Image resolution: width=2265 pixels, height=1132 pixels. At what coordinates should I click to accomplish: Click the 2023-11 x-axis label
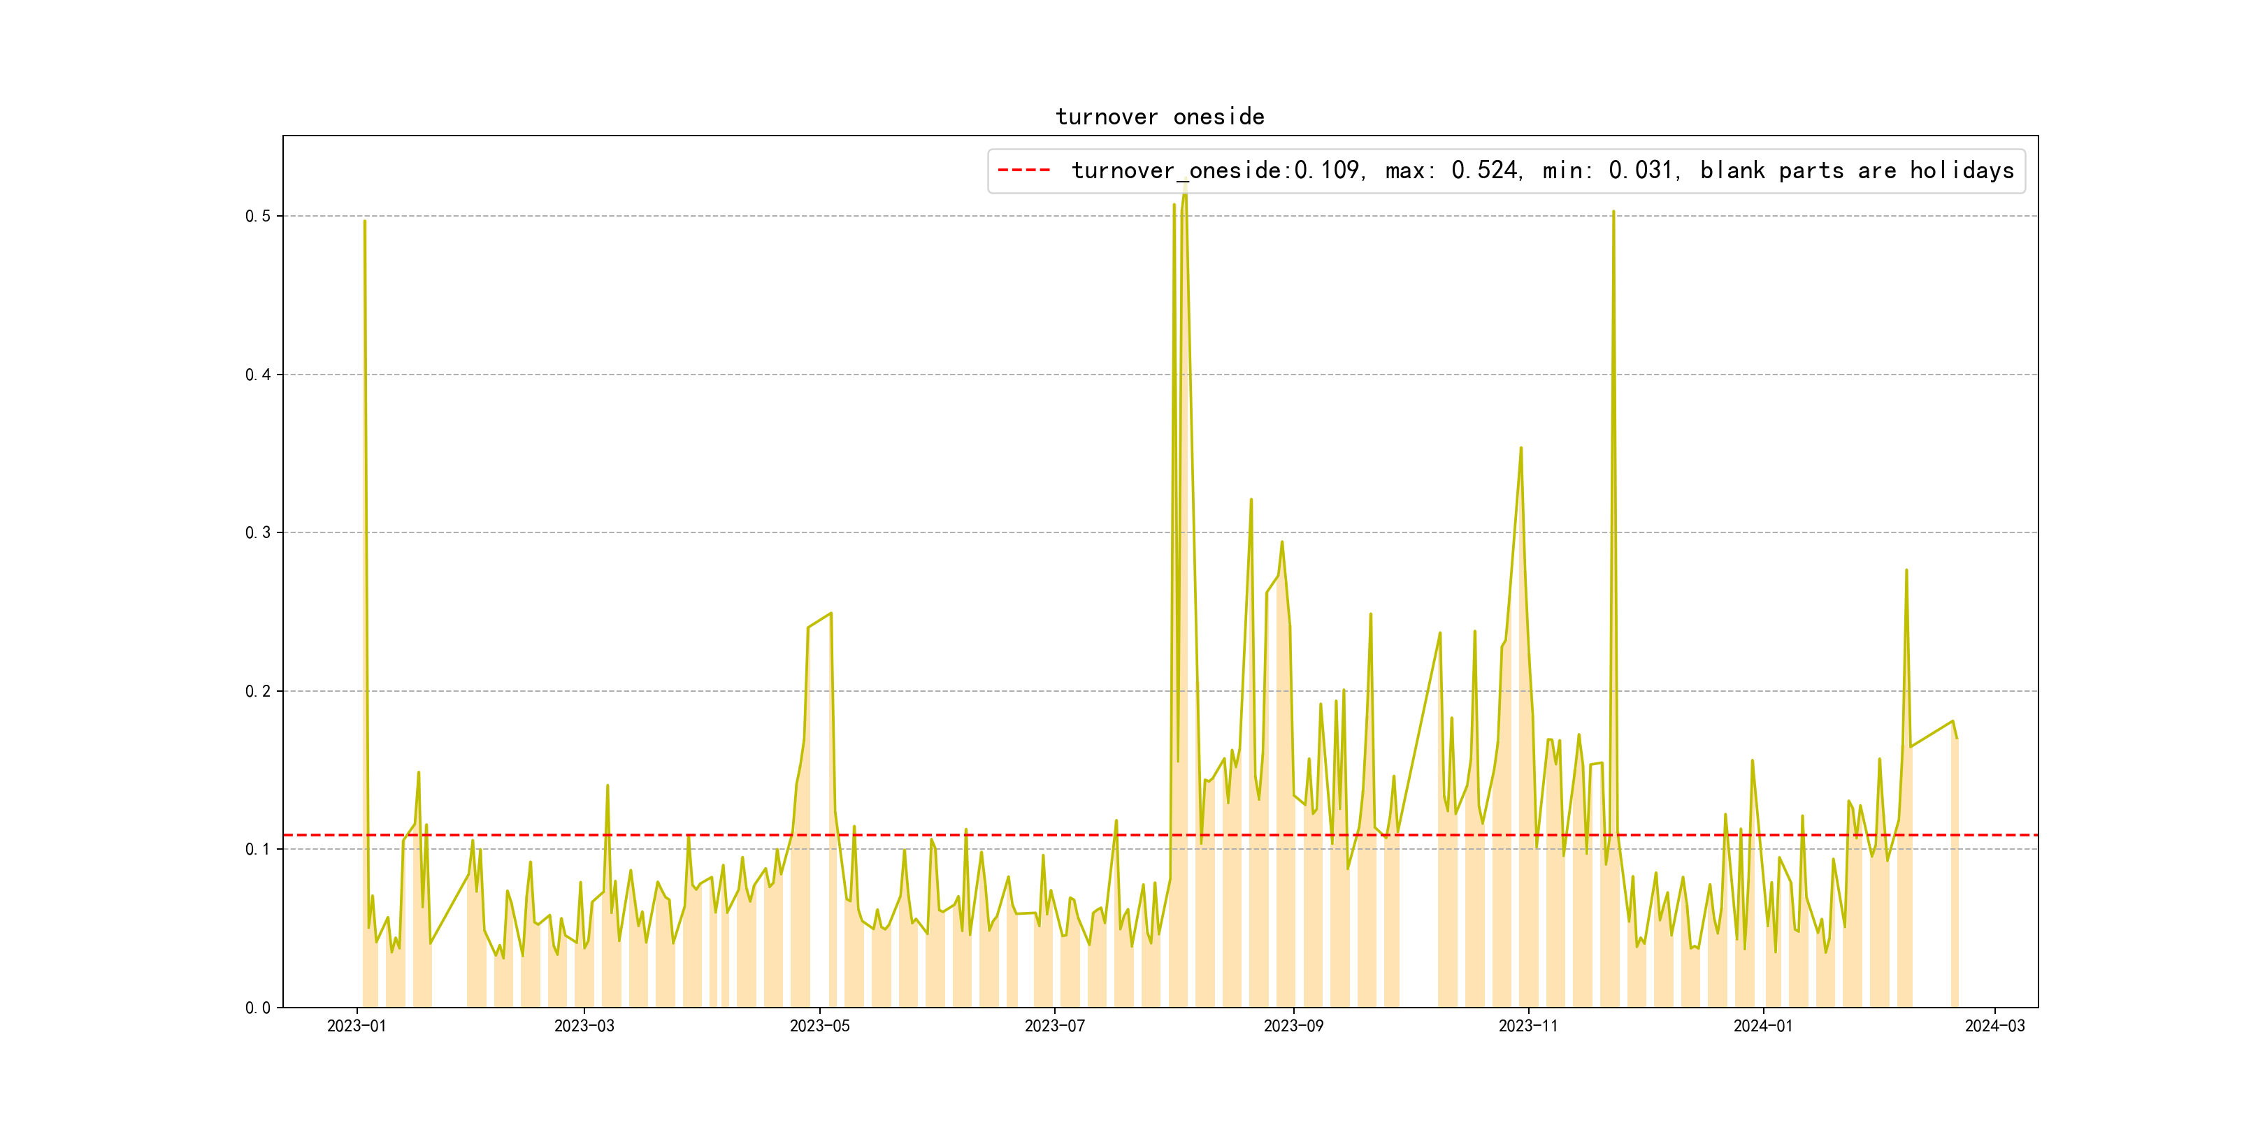1527,1026
